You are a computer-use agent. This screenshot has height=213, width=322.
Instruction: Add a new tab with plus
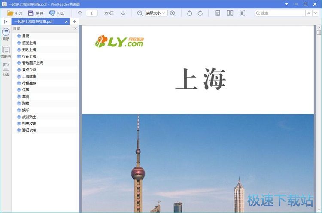pos(74,21)
